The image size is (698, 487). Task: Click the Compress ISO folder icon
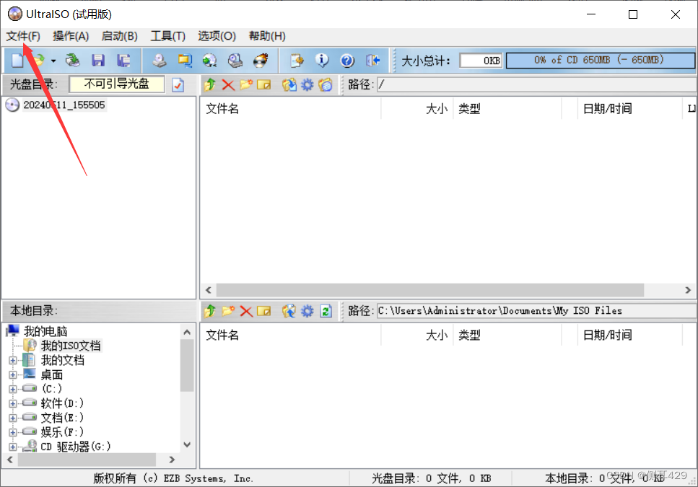point(184,60)
